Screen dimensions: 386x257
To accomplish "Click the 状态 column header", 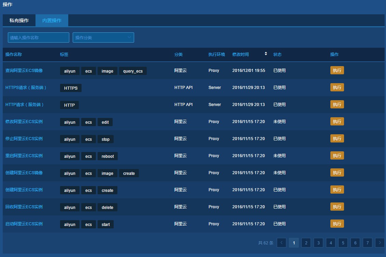I will [x=277, y=54].
